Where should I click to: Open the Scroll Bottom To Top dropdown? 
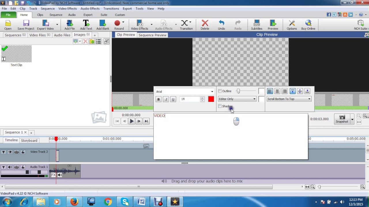[x=289, y=99]
